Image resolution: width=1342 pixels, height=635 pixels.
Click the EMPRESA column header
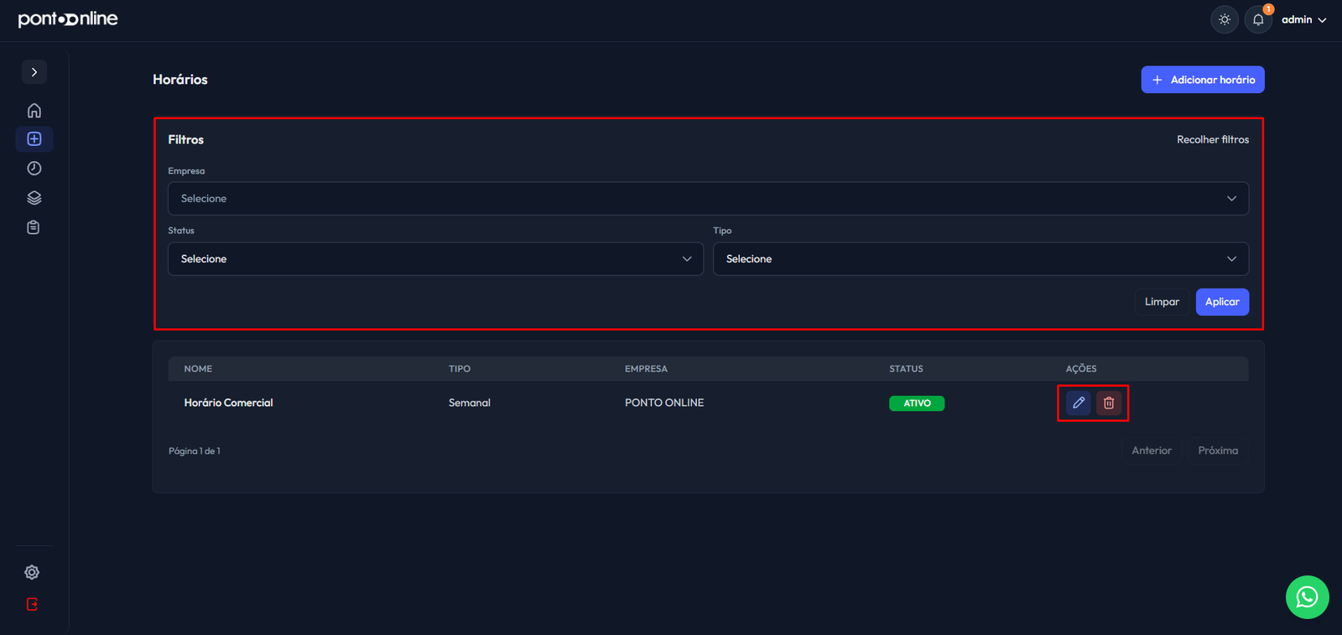pos(646,369)
